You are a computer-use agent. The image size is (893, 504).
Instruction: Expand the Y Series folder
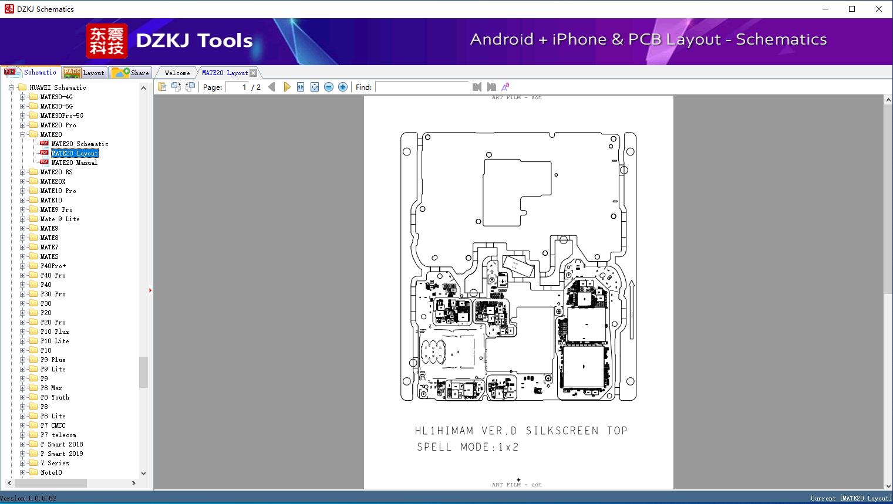22,463
